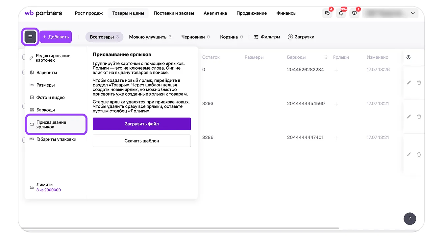442x239 pixels.
Task: Edit the product with barcode 2044444454560
Action: [x=409, y=117]
